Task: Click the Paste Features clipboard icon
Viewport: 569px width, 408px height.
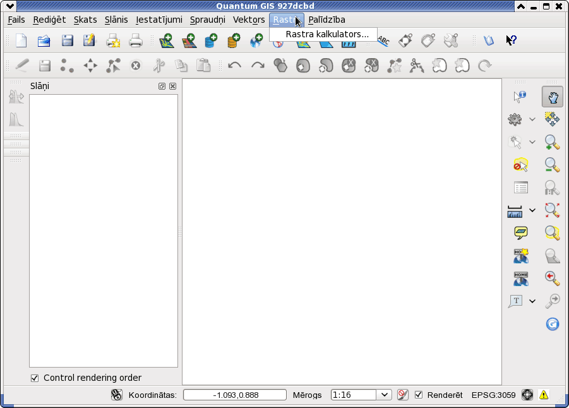Action: pos(203,66)
